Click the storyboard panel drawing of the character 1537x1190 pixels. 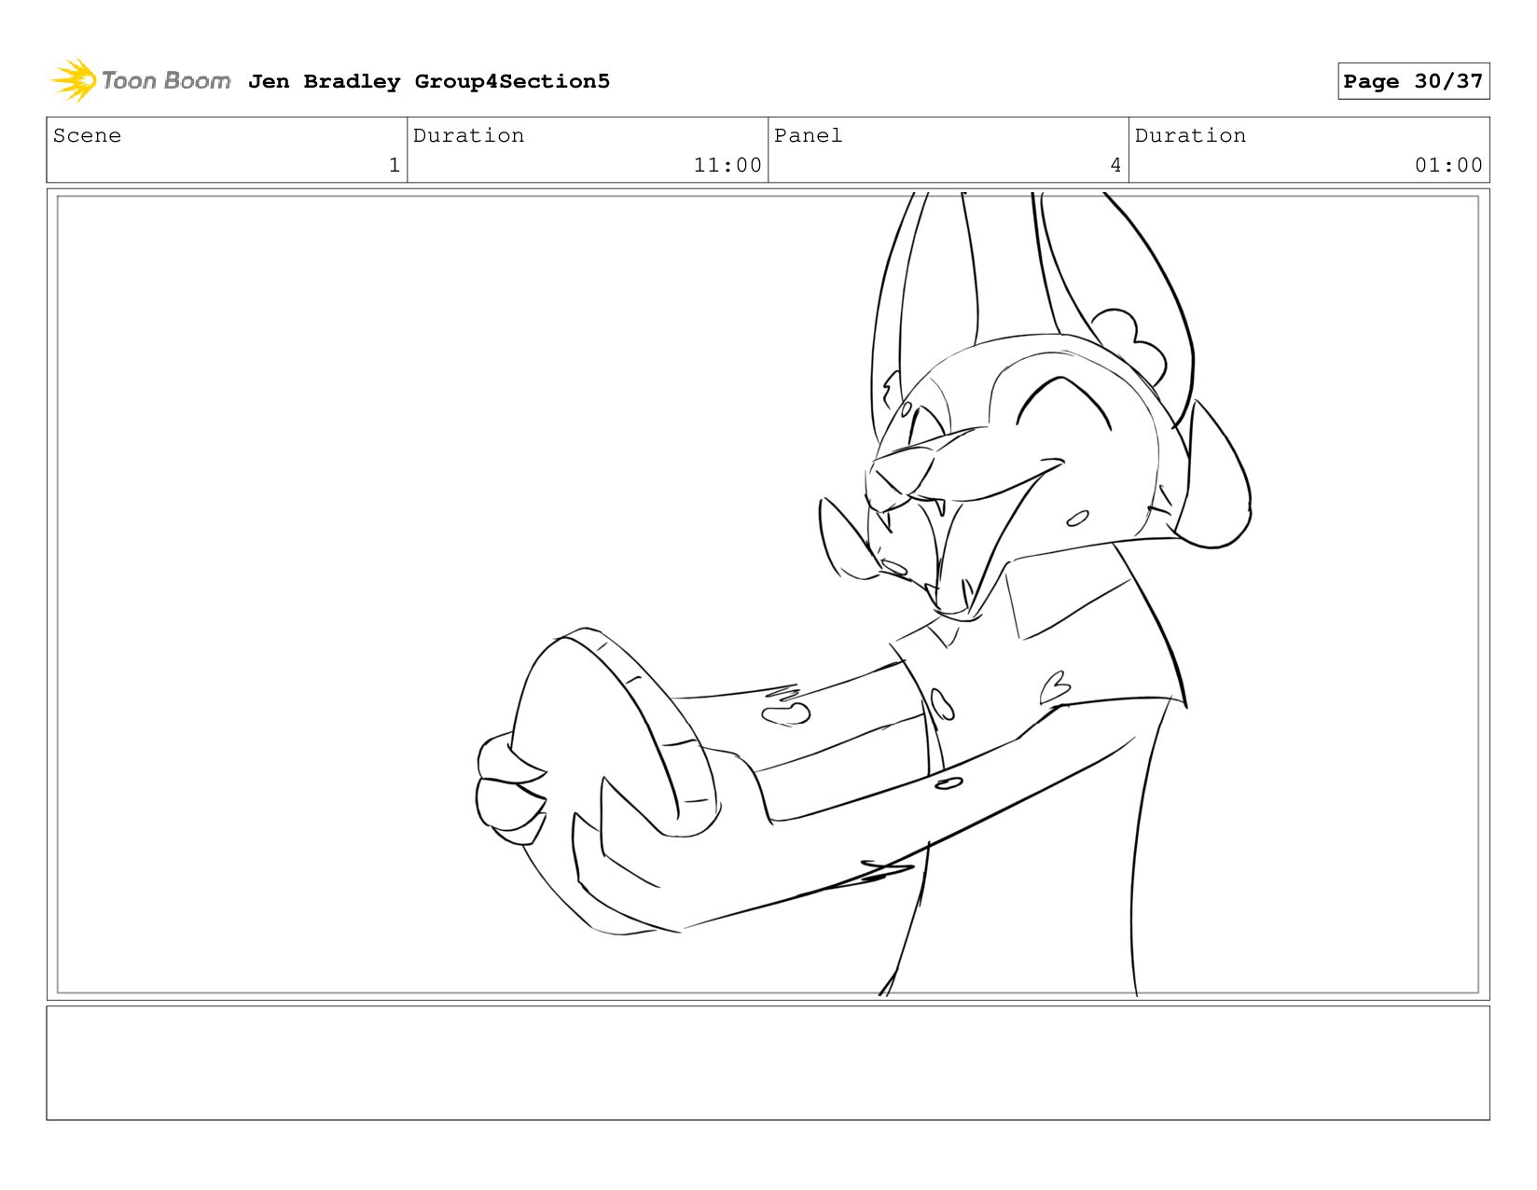[768, 594]
